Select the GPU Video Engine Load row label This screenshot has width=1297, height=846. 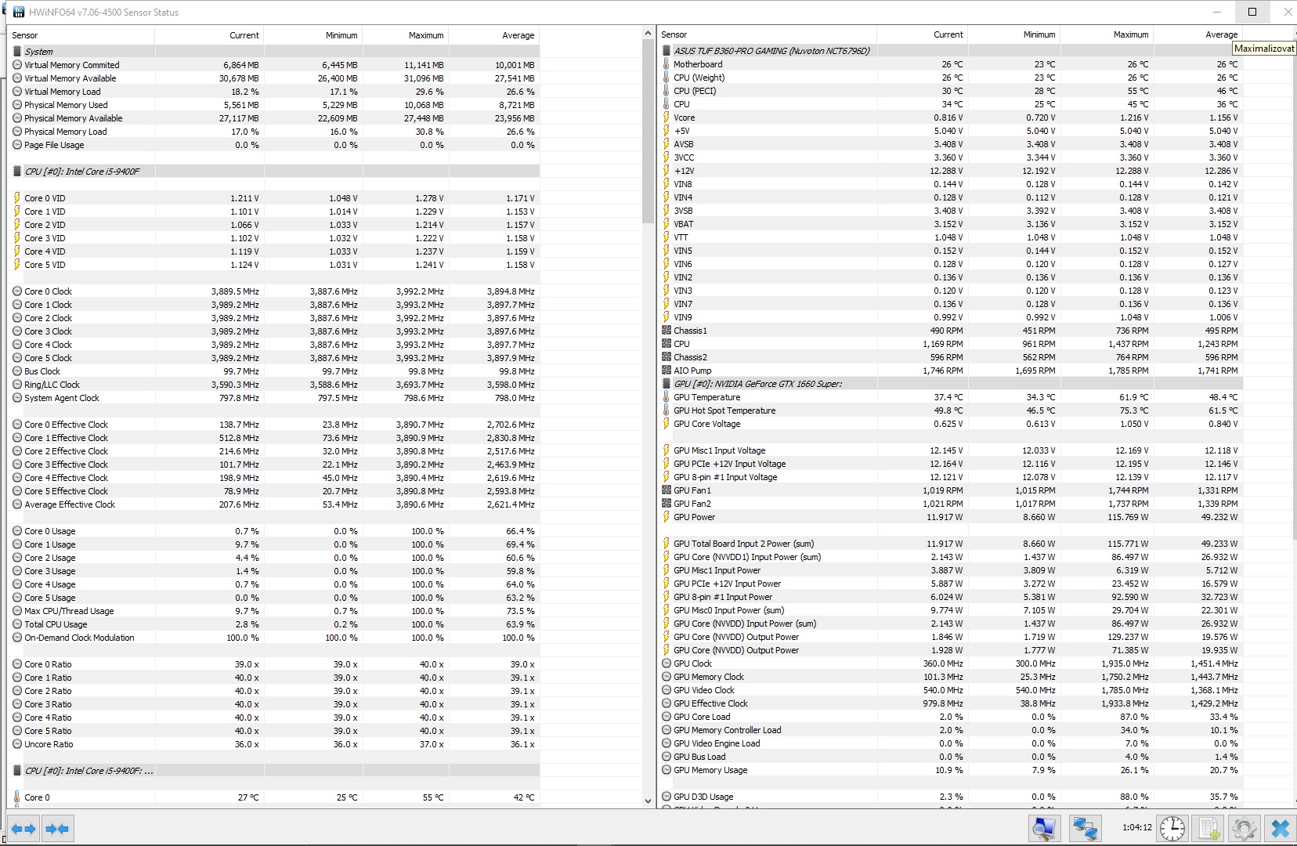tap(717, 743)
